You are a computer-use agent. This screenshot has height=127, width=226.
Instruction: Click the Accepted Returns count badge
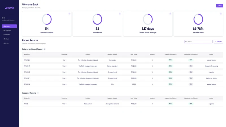point(38,93)
